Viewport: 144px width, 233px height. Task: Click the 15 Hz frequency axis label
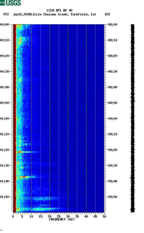40,217
